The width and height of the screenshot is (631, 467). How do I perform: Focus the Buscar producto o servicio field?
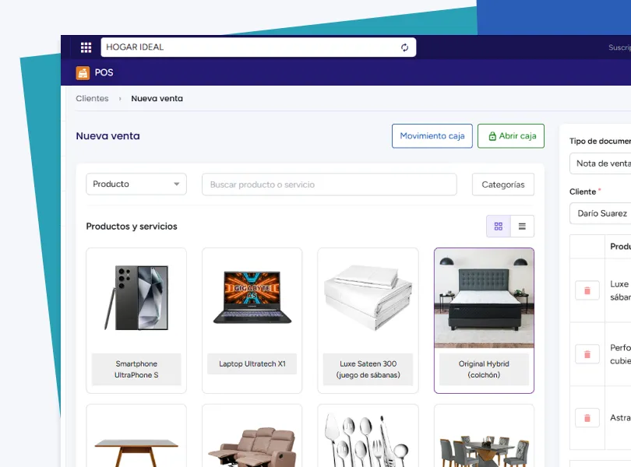click(x=330, y=184)
